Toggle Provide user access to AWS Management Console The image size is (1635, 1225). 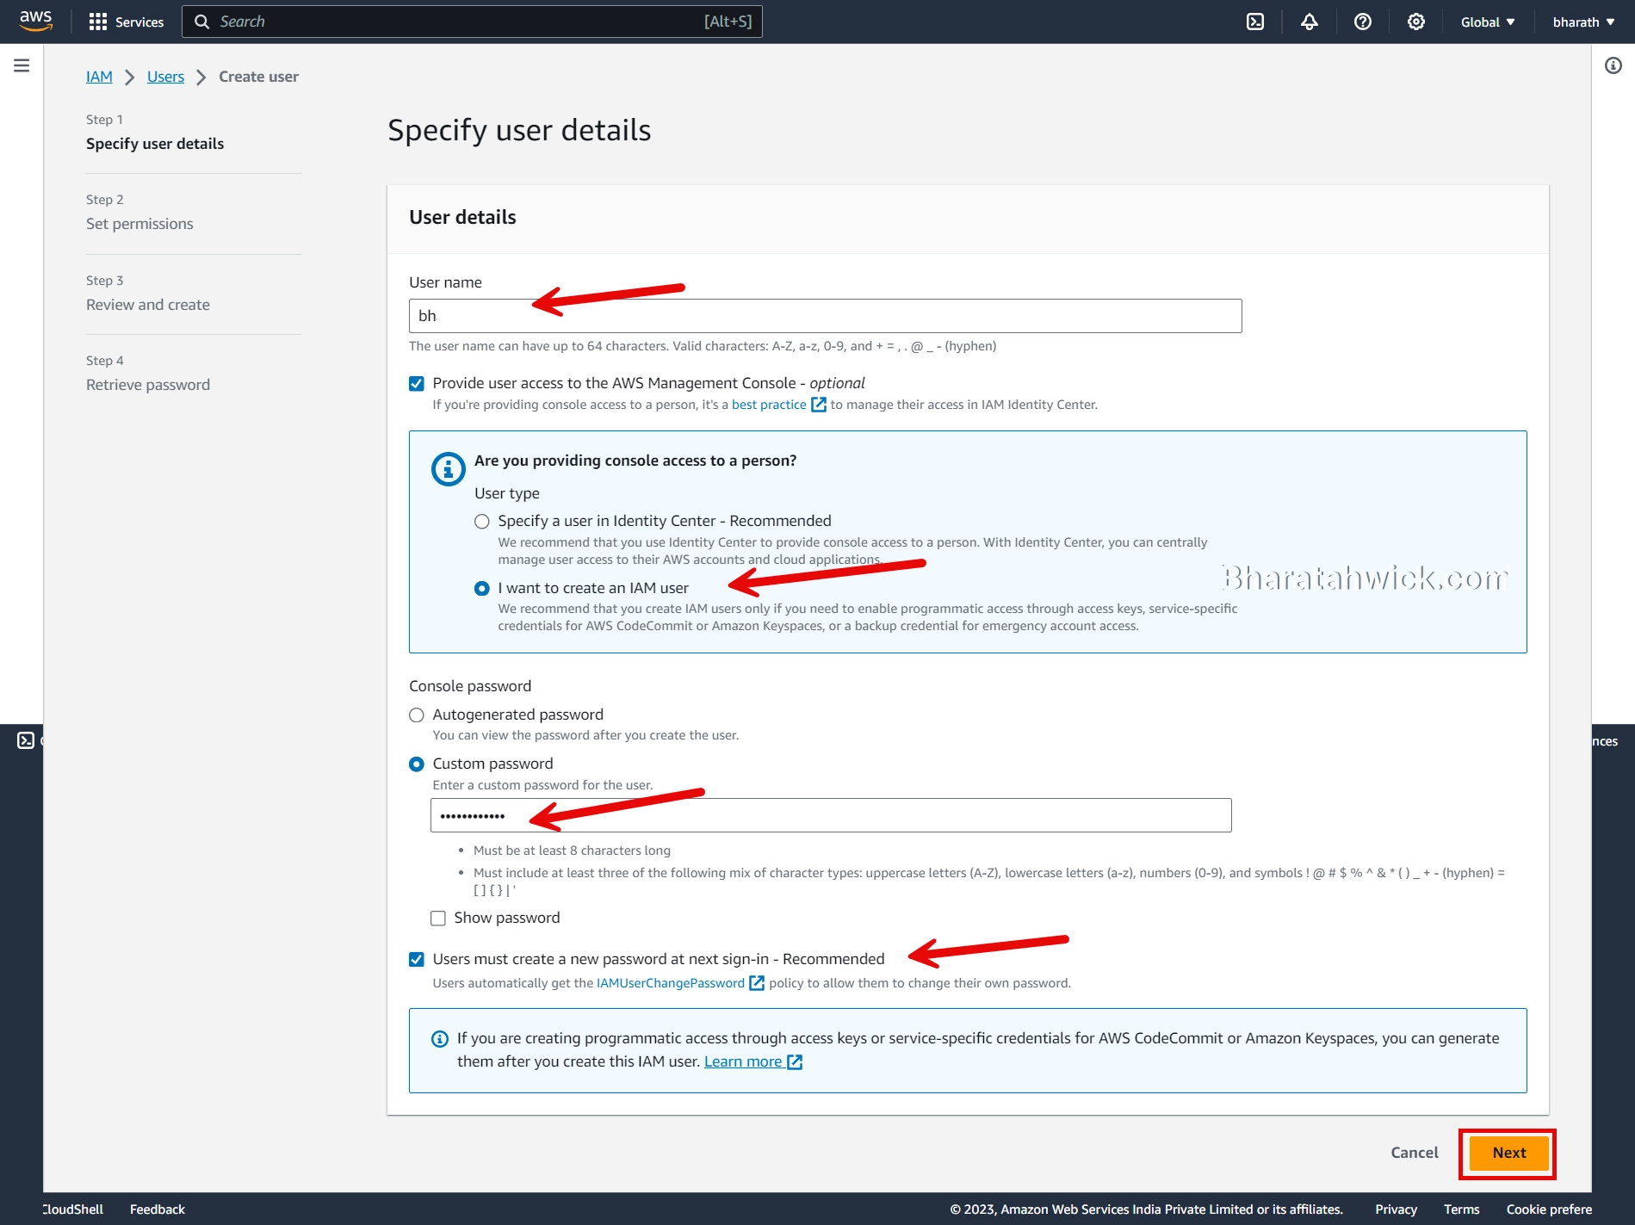(417, 383)
